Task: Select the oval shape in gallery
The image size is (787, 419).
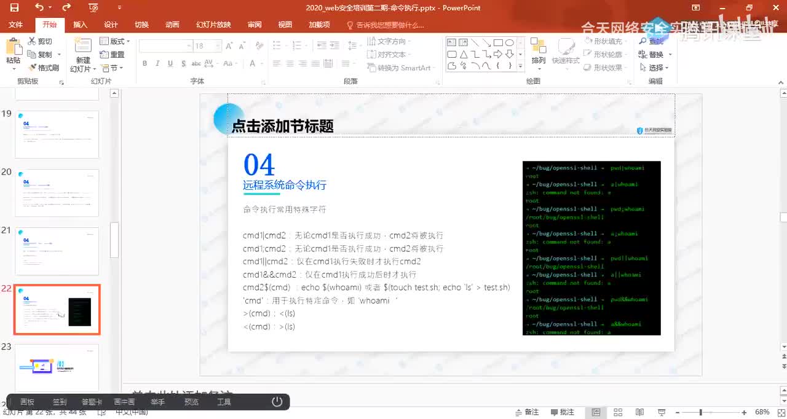Action: tap(510, 42)
